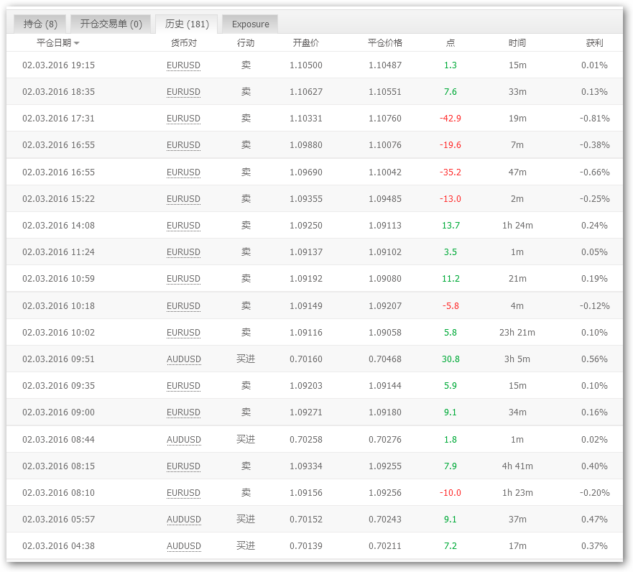Screen dimensions: 633x572
Task: Open EURUSD link in the 19:15 row
Action: (x=184, y=65)
